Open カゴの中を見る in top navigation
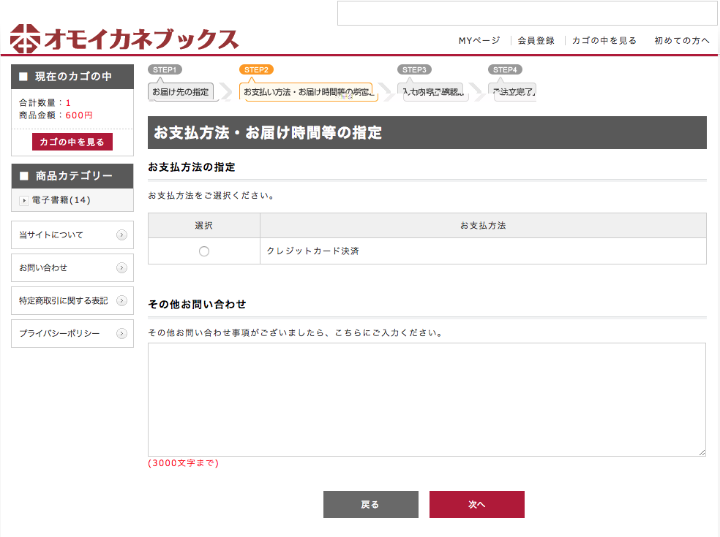 pyautogui.click(x=604, y=41)
